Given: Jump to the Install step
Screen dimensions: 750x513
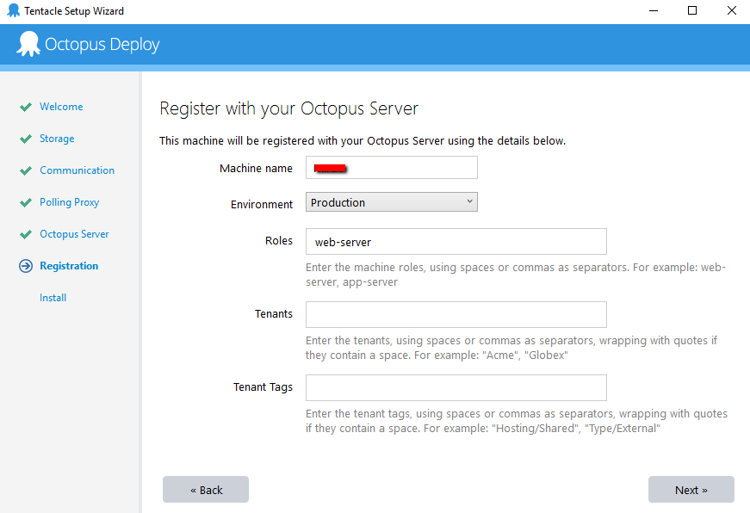Looking at the screenshot, I should click(x=53, y=298).
